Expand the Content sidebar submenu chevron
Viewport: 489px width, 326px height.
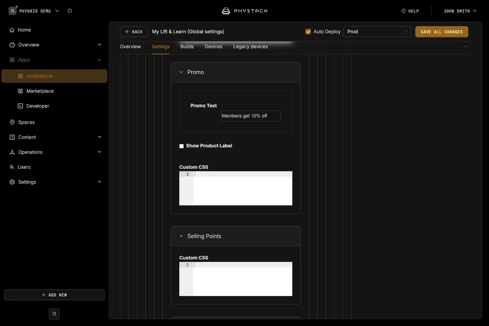point(99,137)
